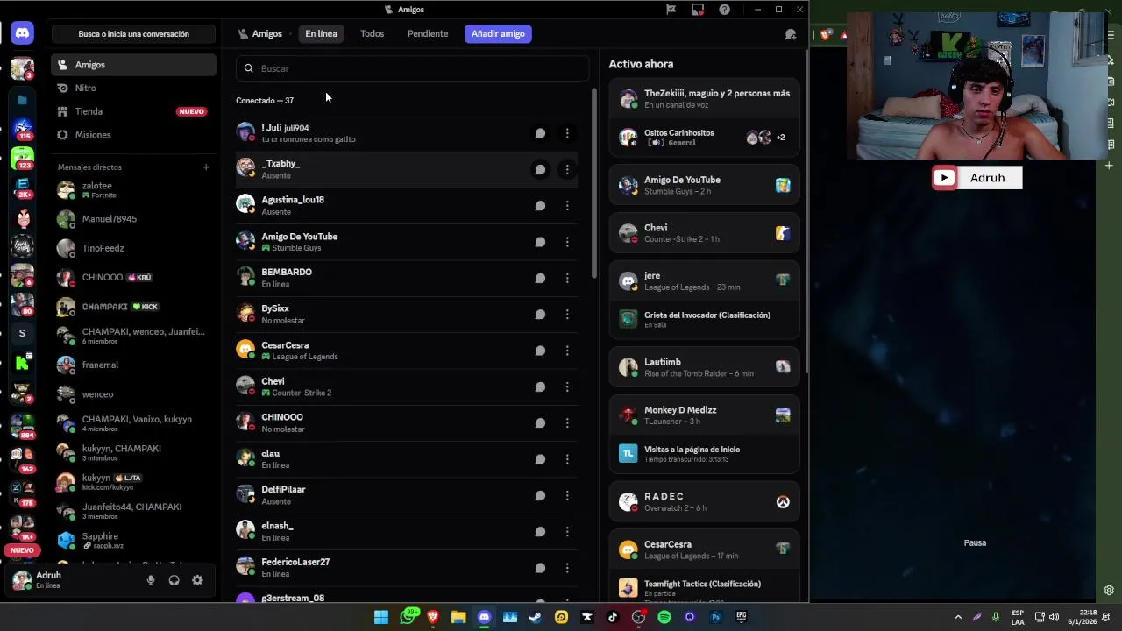Click the Adruh YouTube overlay badge

[976, 178]
